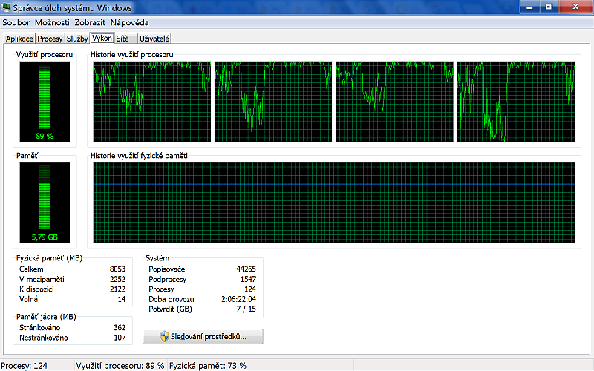Open the Nápověda menu
Image resolution: width=594 pixels, height=371 pixels.
131,22
